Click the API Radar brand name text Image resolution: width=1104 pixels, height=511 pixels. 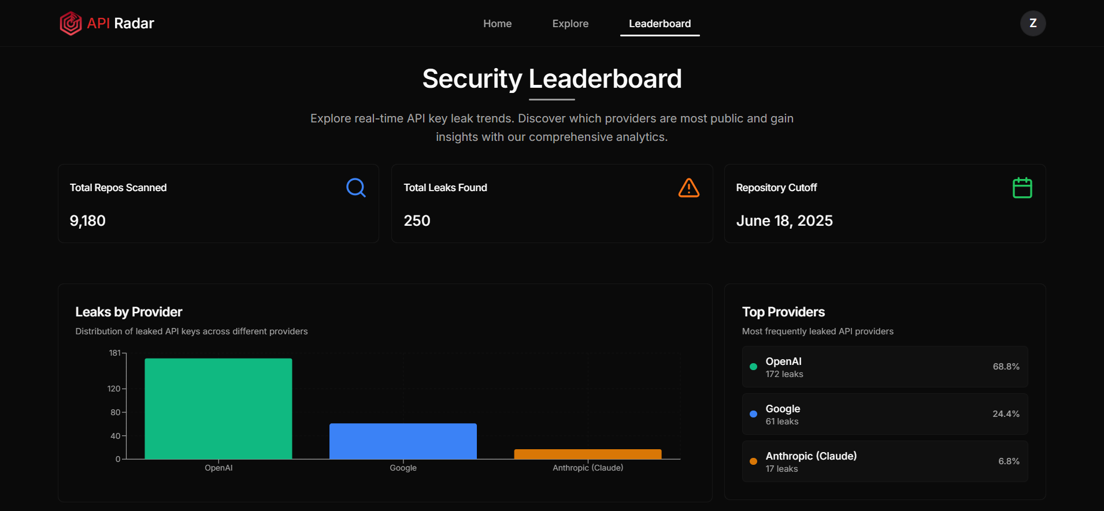tap(121, 24)
